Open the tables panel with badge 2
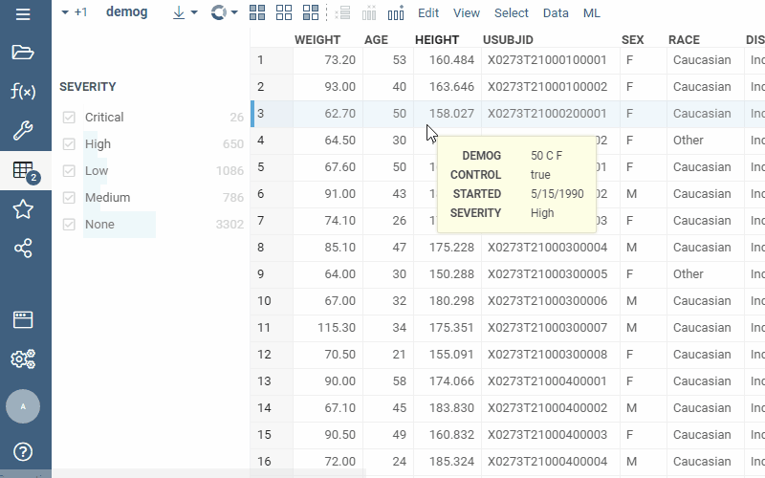 coord(26,172)
